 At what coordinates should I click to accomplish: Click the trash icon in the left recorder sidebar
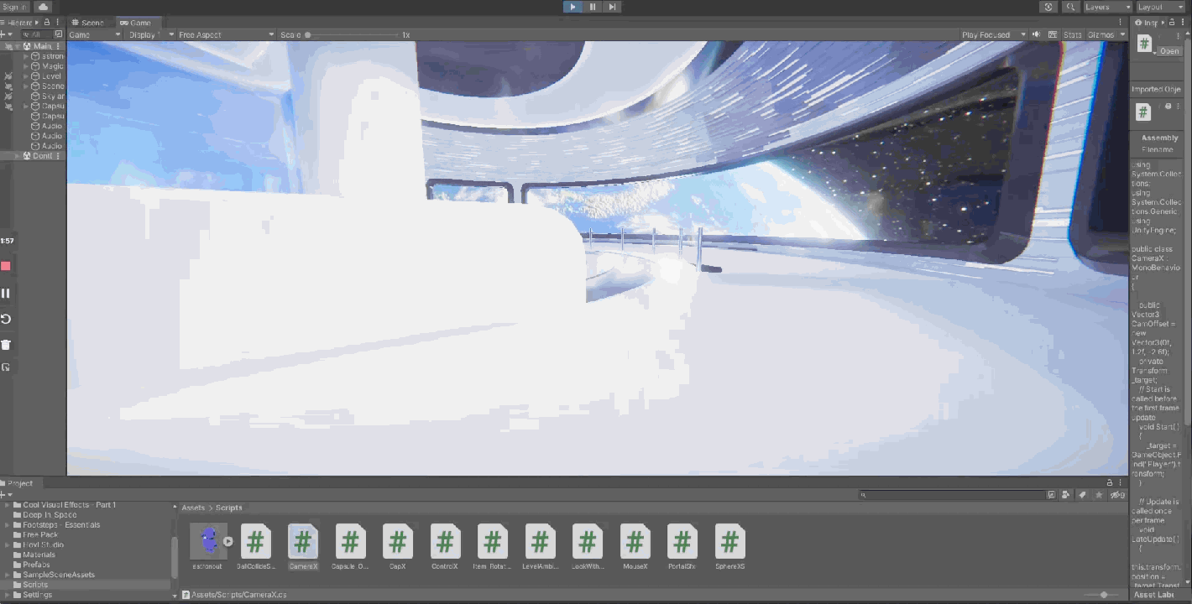[x=7, y=344]
